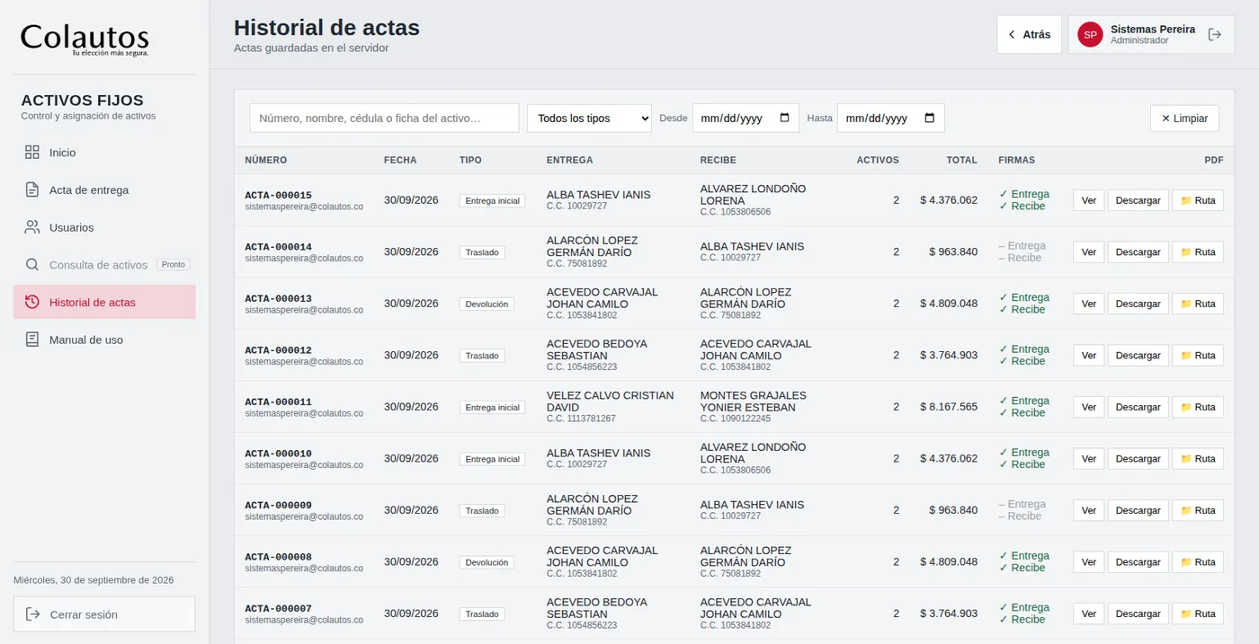
Task: Click the ACTA-000015 number text
Action: coord(279,195)
